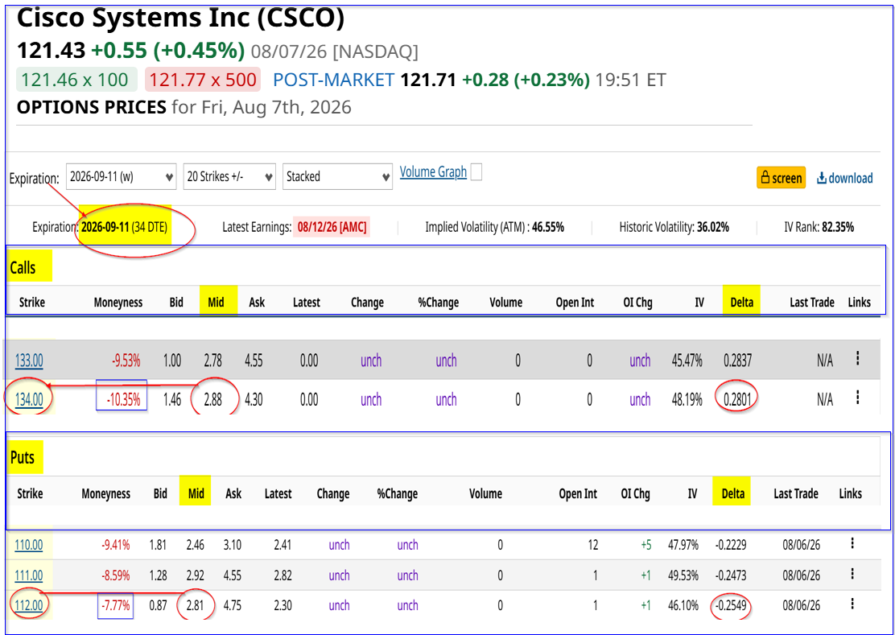Image resolution: width=895 pixels, height=635 pixels.
Task: Select the Implied Volatility 46.55% value
Action: tap(547, 227)
